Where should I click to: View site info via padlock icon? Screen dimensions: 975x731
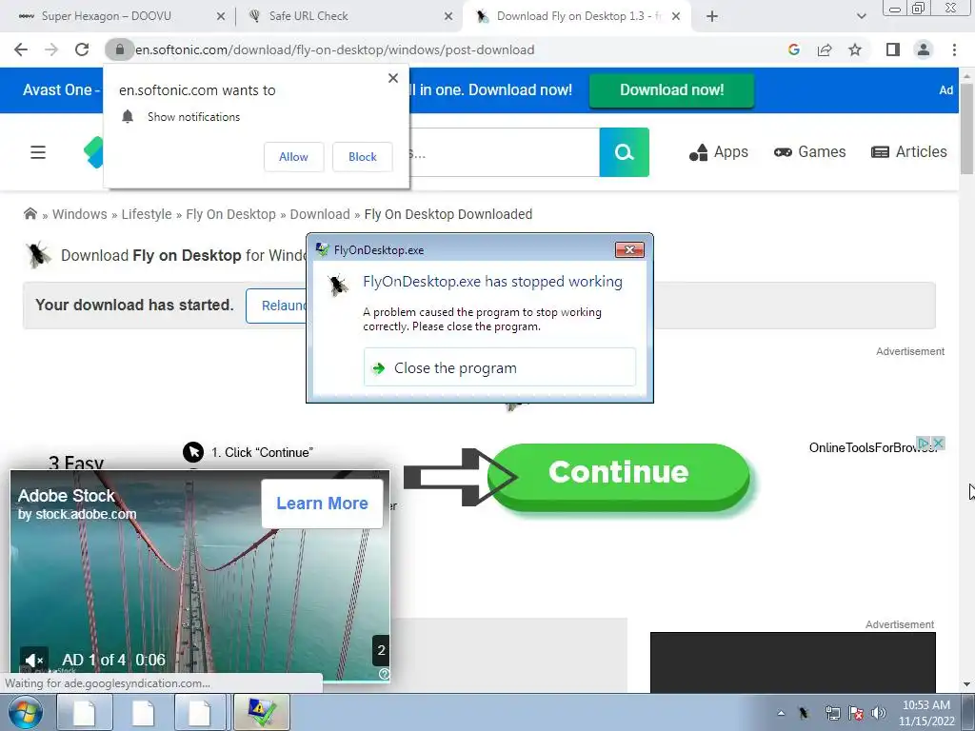click(x=119, y=49)
